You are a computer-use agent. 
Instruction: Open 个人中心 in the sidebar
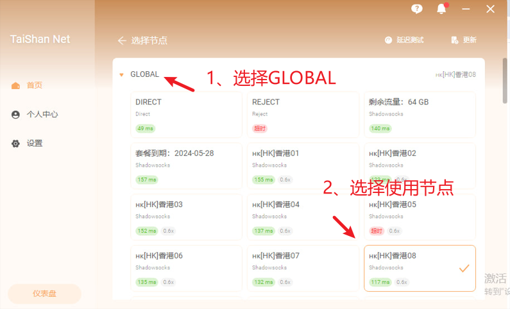42,115
